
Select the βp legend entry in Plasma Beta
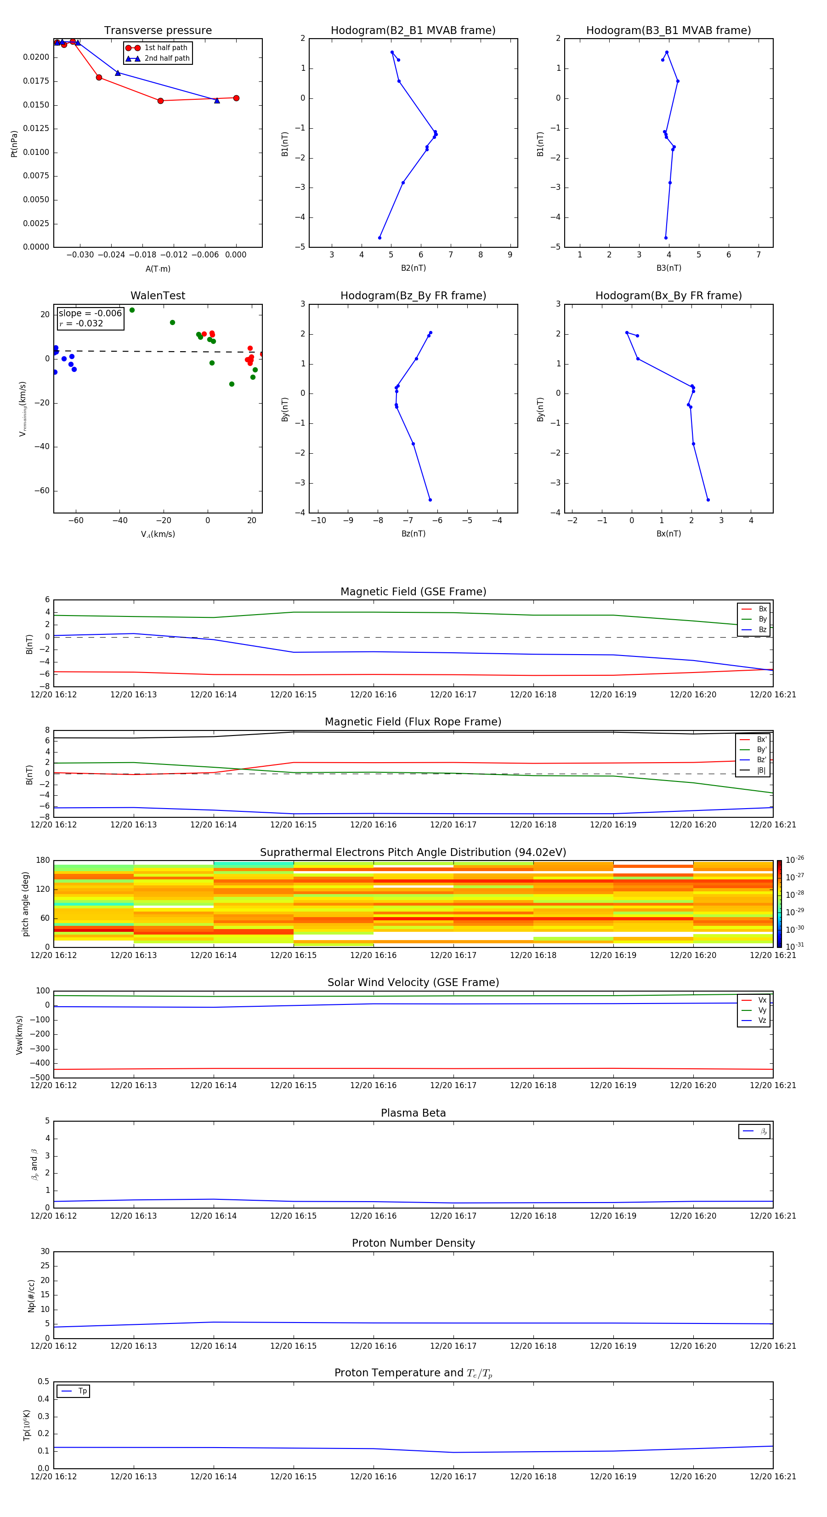pyautogui.click(x=754, y=1131)
